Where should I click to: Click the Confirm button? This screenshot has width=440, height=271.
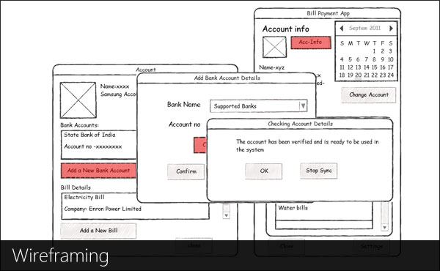186,171
